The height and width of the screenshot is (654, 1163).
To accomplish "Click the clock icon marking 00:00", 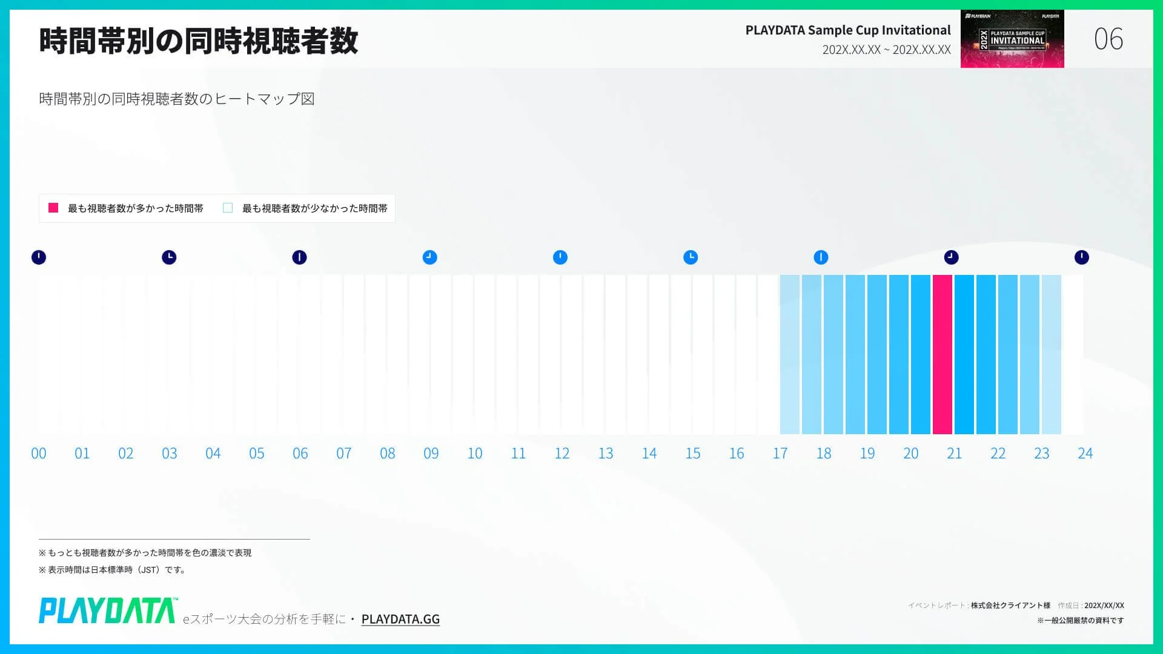I will [39, 257].
